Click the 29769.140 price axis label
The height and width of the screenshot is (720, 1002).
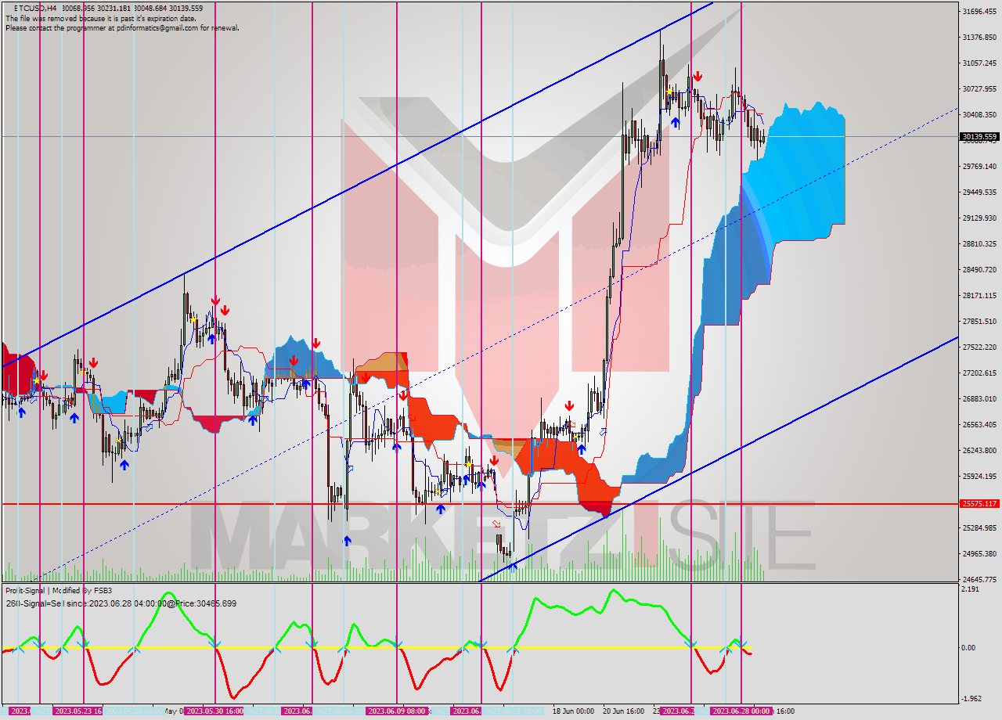(x=979, y=166)
